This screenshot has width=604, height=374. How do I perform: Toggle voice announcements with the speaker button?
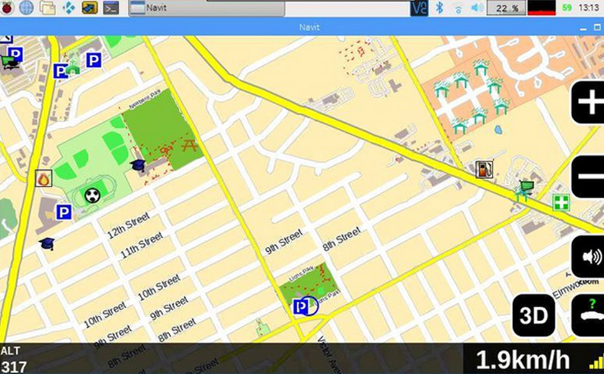588,257
